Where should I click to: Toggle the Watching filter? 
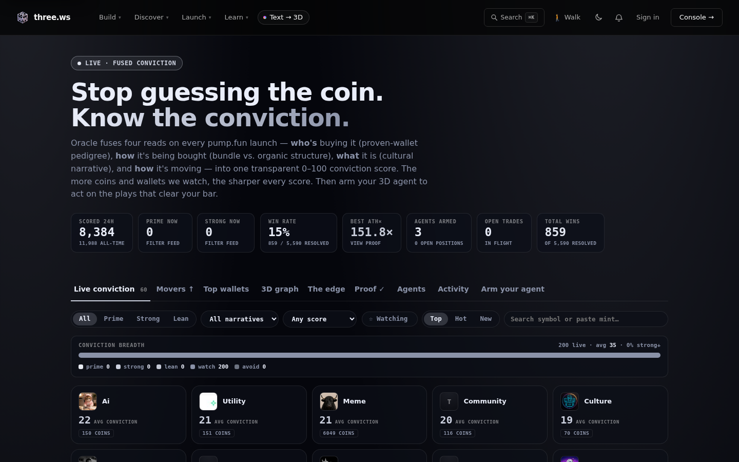(x=390, y=319)
